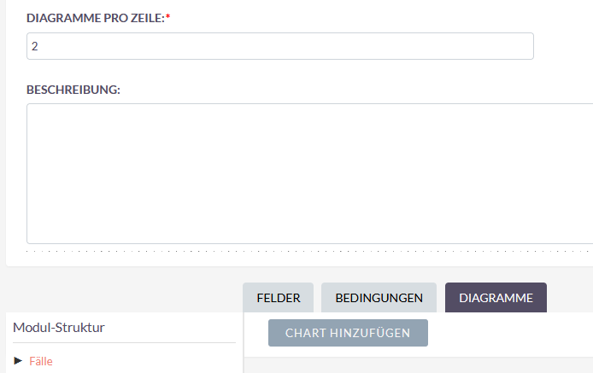593x373 pixels.
Task: Switch to the Felder tab
Action: [x=278, y=298]
